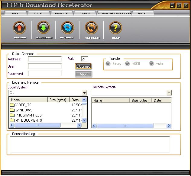Open the Help menu in menu bar
191x176 pixels.
coord(142,13)
